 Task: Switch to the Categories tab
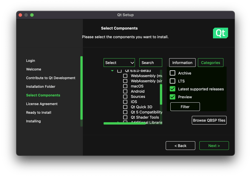point(211,63)
